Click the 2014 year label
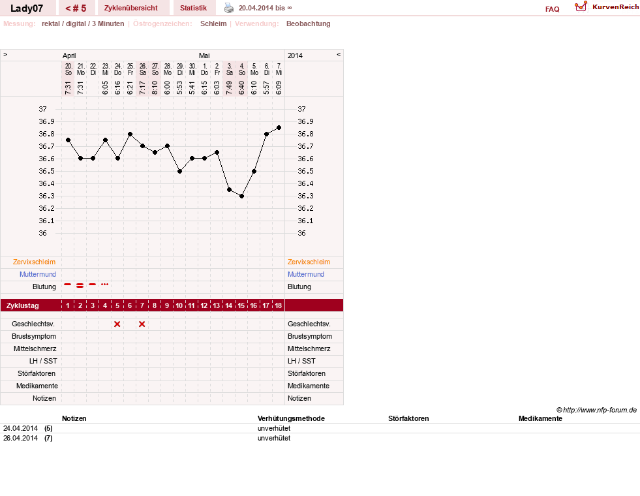Image resolution: width=640 pixels, height=496 pixels. pyautogui.click(x=295, y=55)
